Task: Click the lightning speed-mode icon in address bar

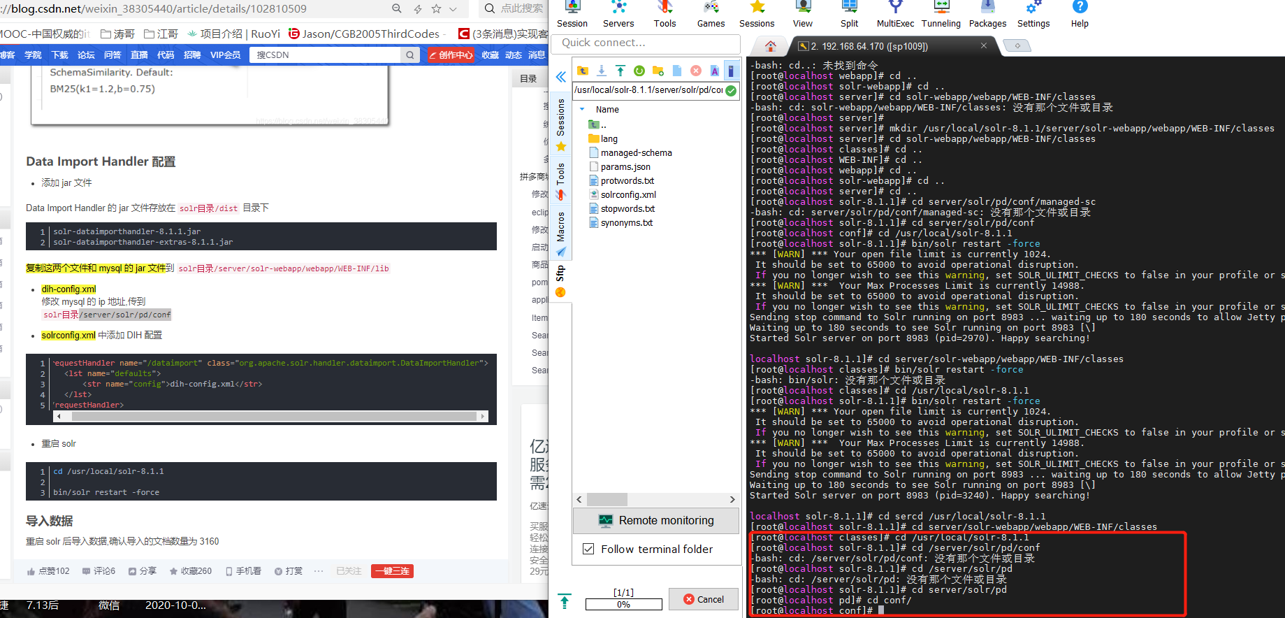Action: 418,8
